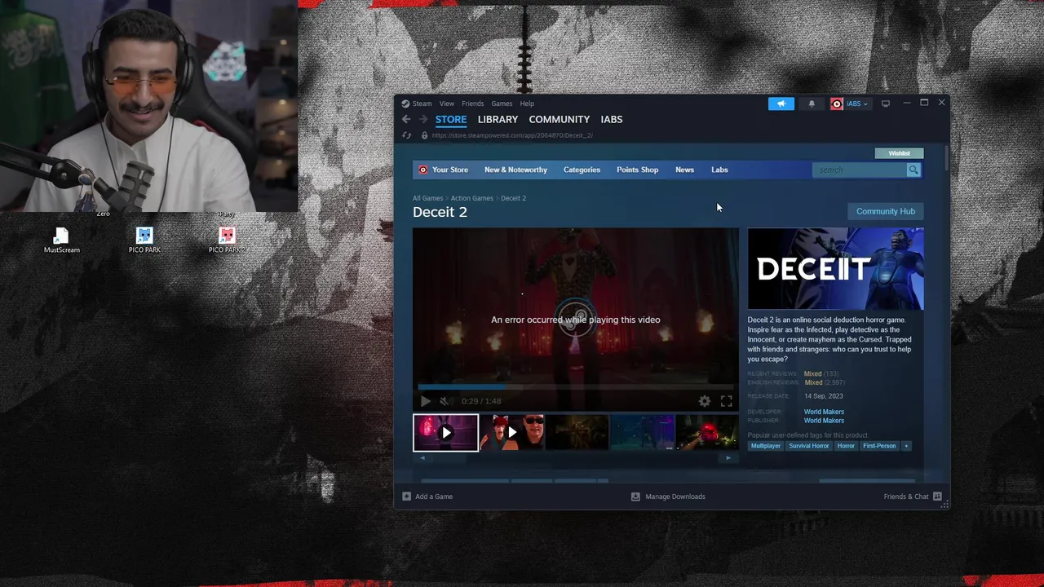Click the All Games breadcrumb
The height and width of the screenshot is (587, 1044).
pos(427,198)
